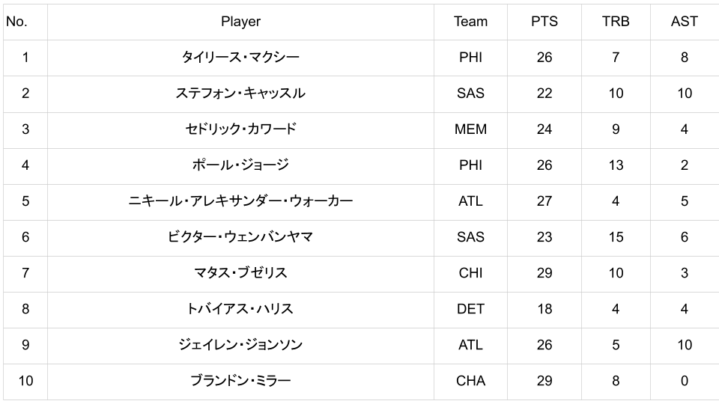Click the PTS column header
Viewport: 719px width, 404px height.
click(544, 22)
